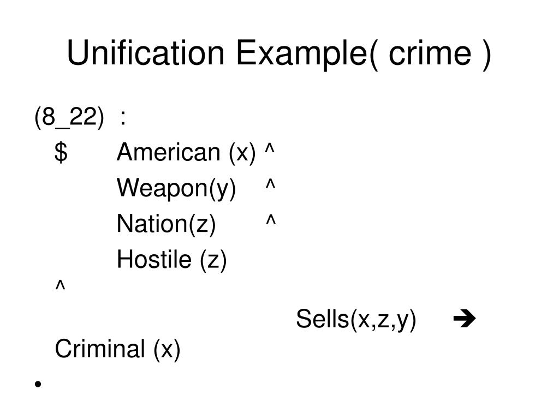This screenshot has height=419, width=559.
Task: Click the Sells(x,z,y) predicate
Action: [x=356, y=319]
